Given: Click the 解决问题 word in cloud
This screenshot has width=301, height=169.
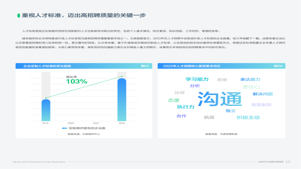Looking at the screenshot, I should [263, 94].
